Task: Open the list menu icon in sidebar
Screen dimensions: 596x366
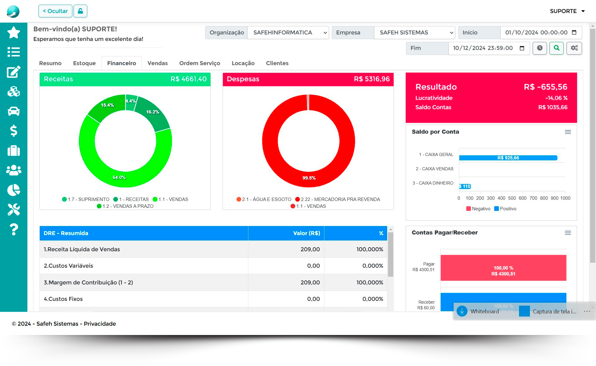Action: [14, 52]
